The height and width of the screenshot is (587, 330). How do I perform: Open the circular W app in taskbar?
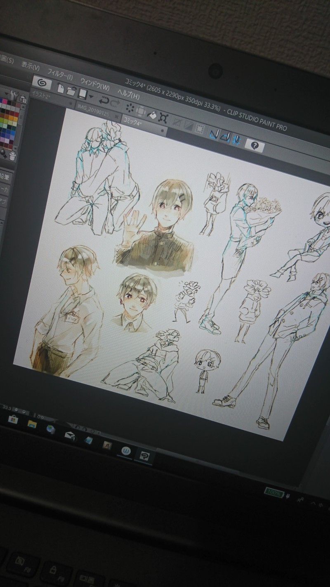[x=125, y=451]
